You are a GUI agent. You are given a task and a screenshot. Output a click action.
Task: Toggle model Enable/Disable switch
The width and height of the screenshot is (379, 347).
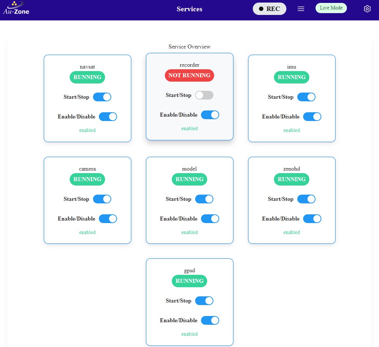tap(210, 219)
